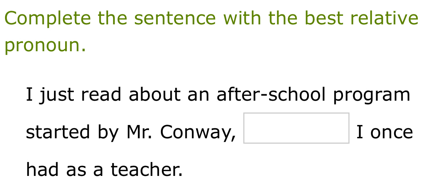This screenshot has height=182, width=424.
Task: Click the green instruction text heading
Action: (x=212, y=19)
